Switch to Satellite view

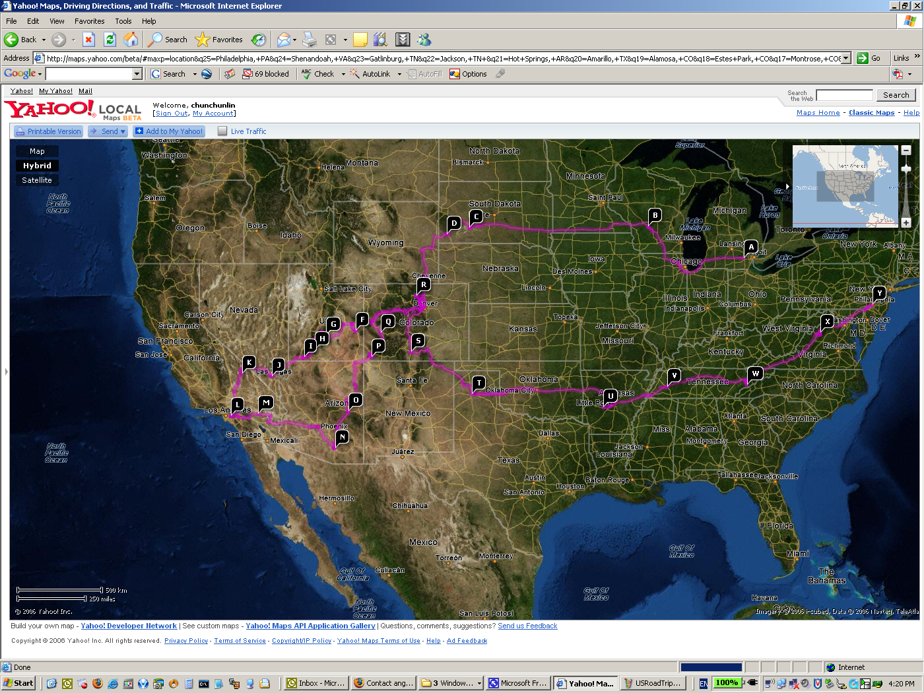point(37,180)
